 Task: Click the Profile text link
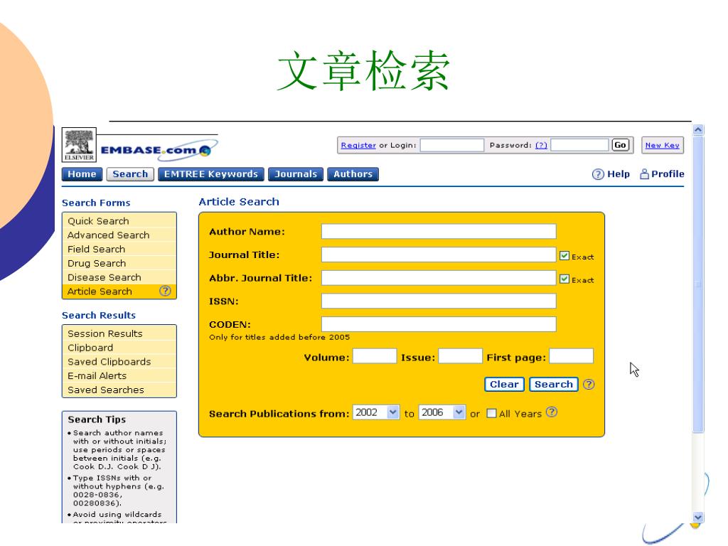tap(668, 174)
